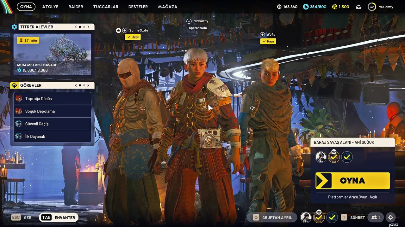
Task: Open the party members icon showing 2
Action: click(x=376, y=218)
